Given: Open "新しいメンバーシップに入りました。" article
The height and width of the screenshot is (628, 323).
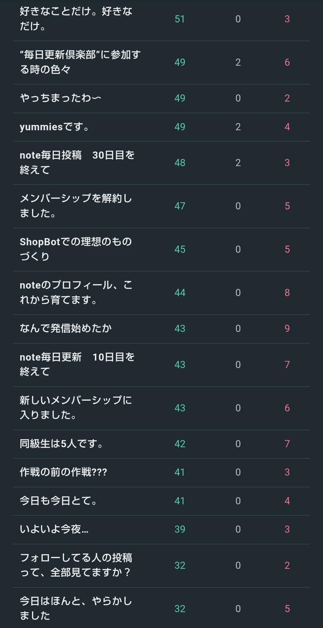Looking at the screenshot, I should 76,408.
